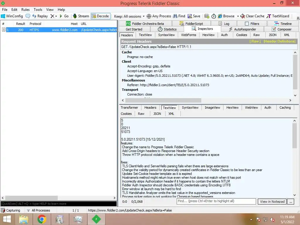300x225 pixels.
Task: Open the TextWizard tool
Action: (x=278, y=16)
